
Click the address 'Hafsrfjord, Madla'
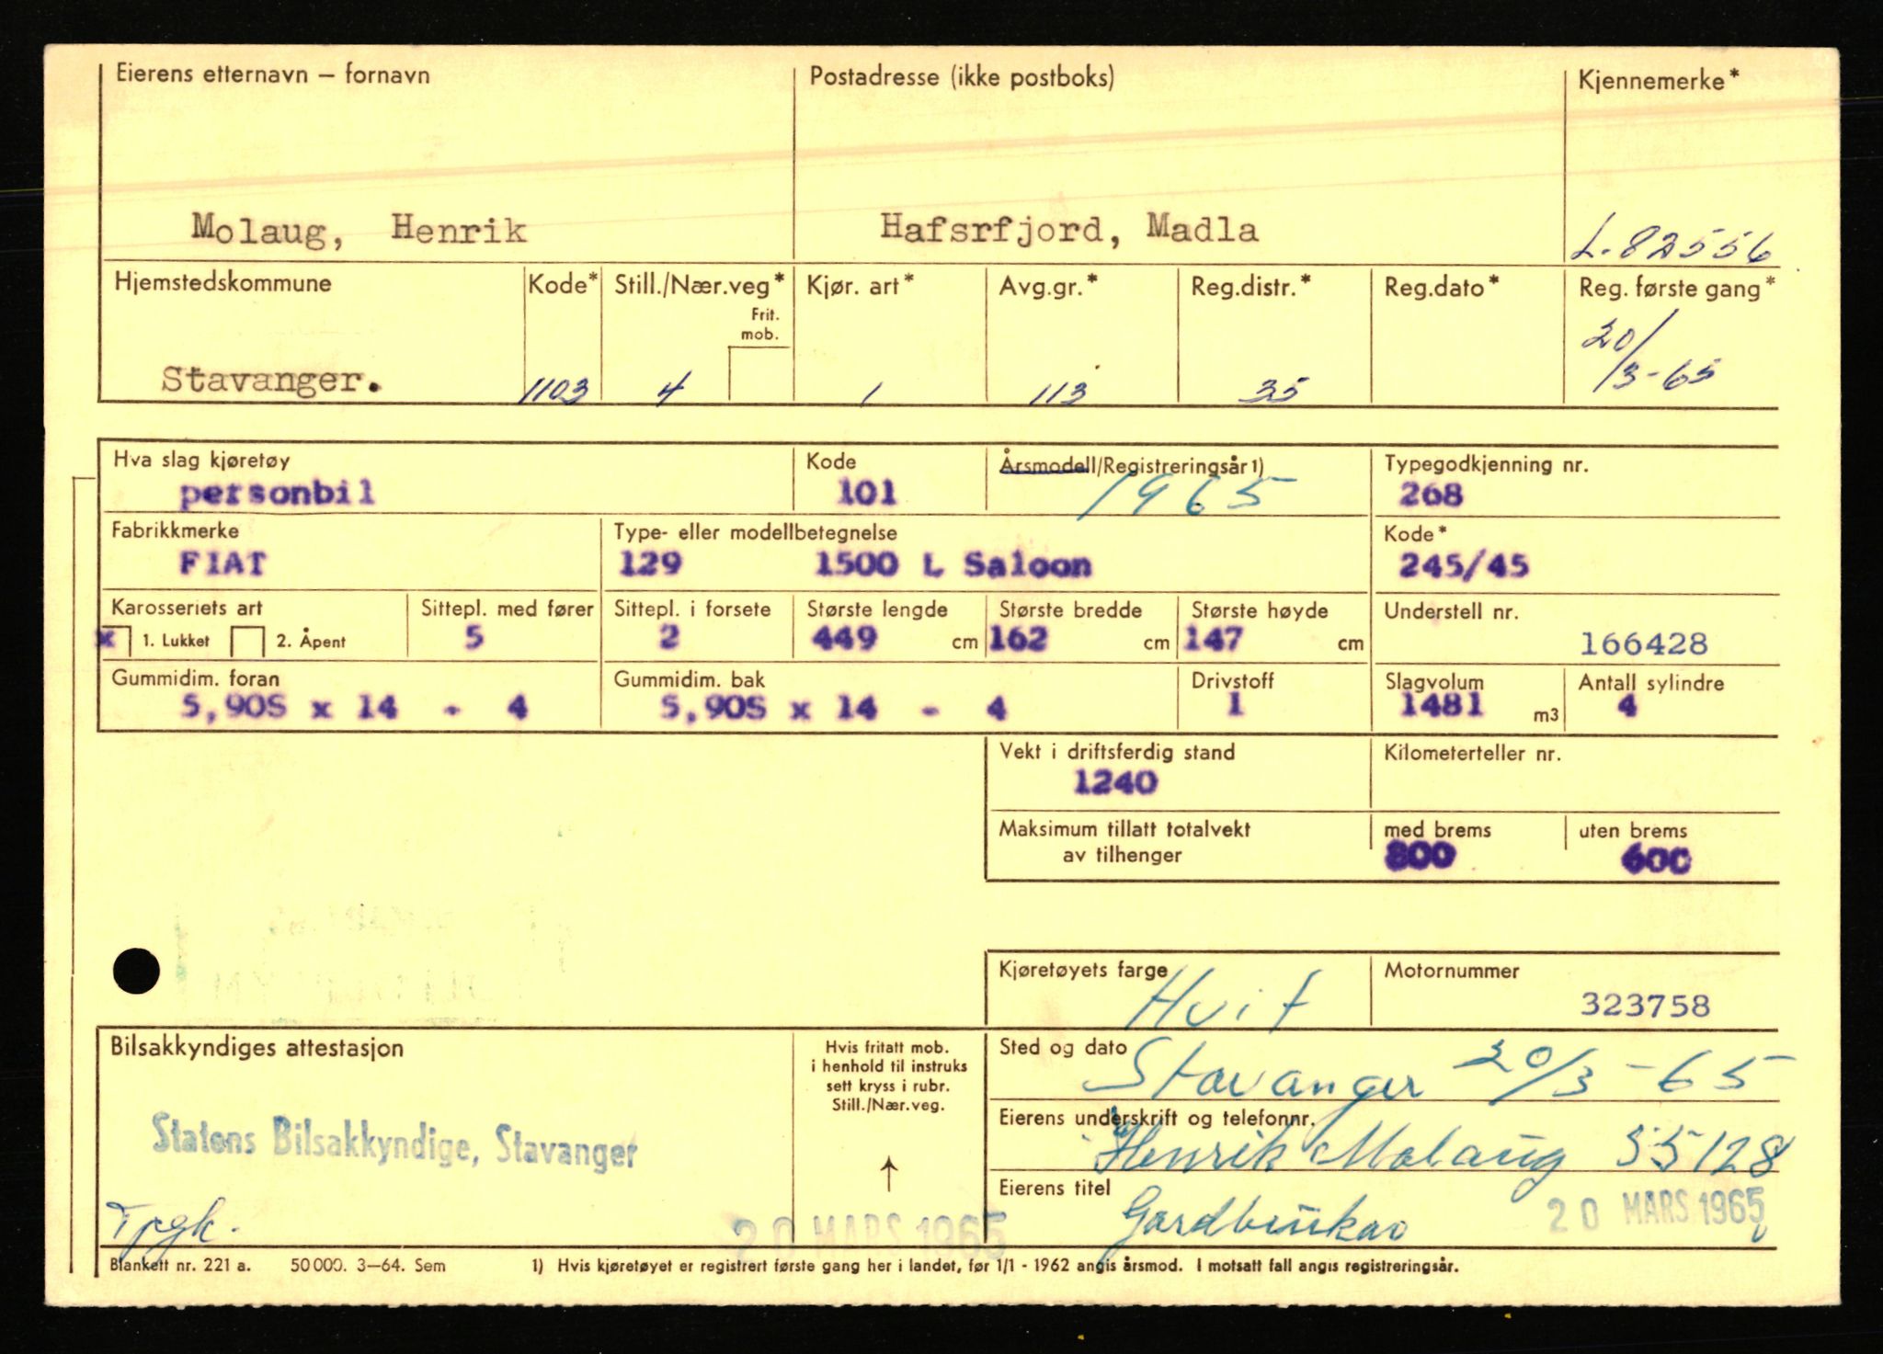pyautogui.click(x=1068, y=228)
